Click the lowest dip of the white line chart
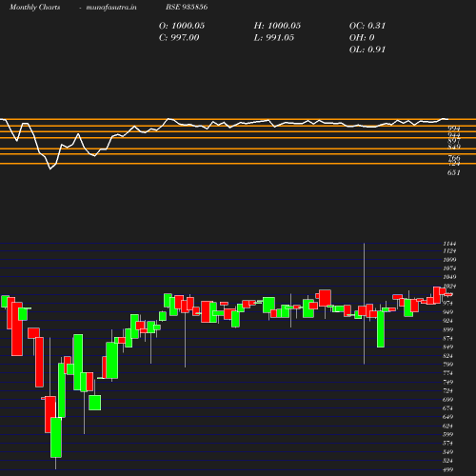Image resolution: width=476 pixels, height=476 pixels. click(x=50, y=169)
